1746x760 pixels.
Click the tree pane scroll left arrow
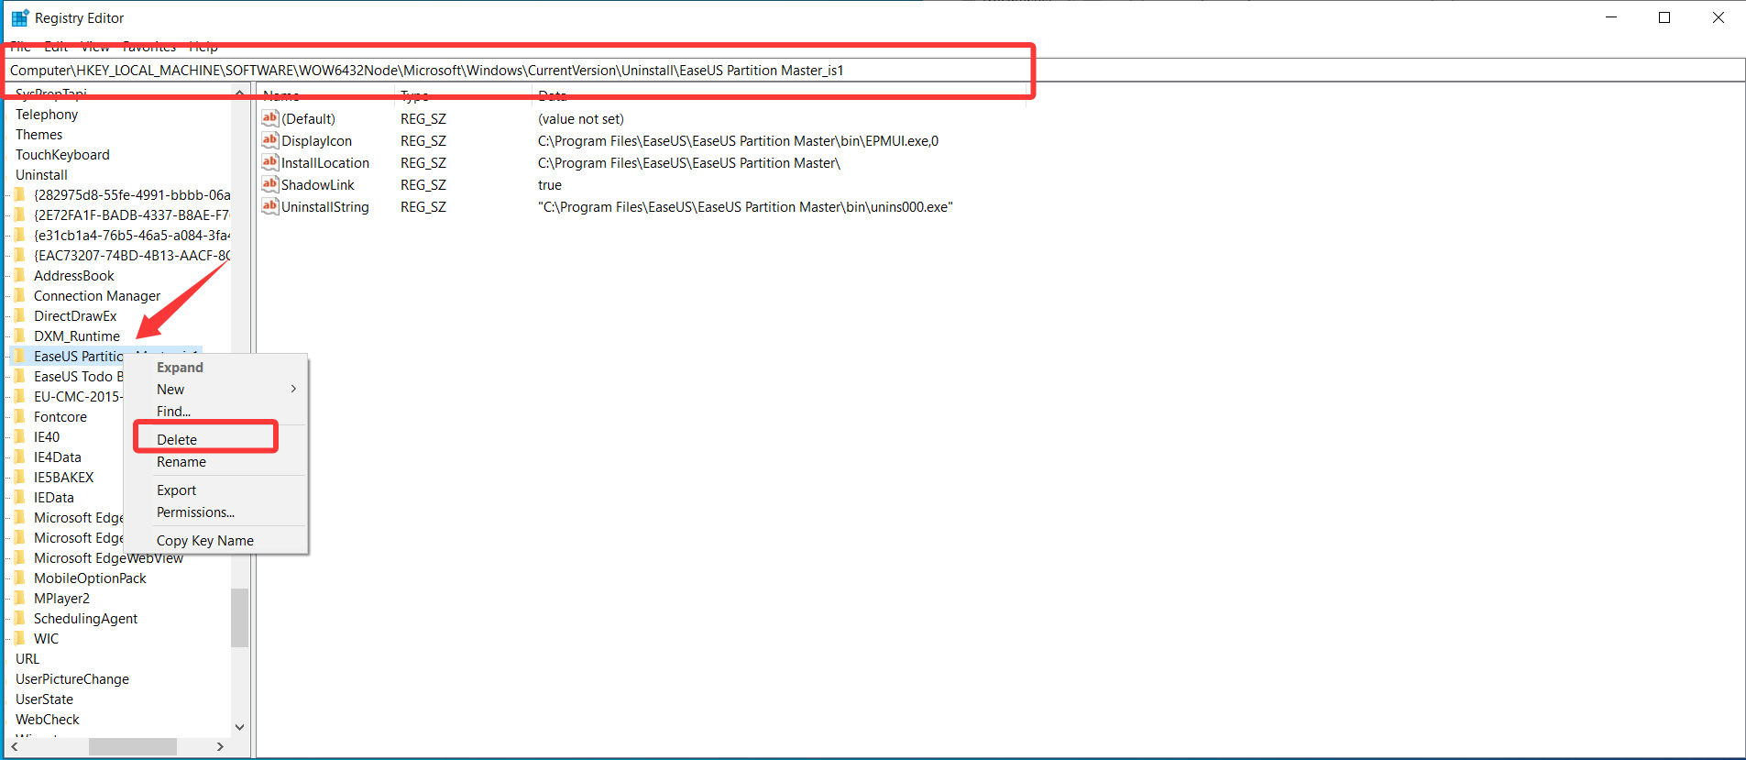pyautogui.click(x=15, y=746)
